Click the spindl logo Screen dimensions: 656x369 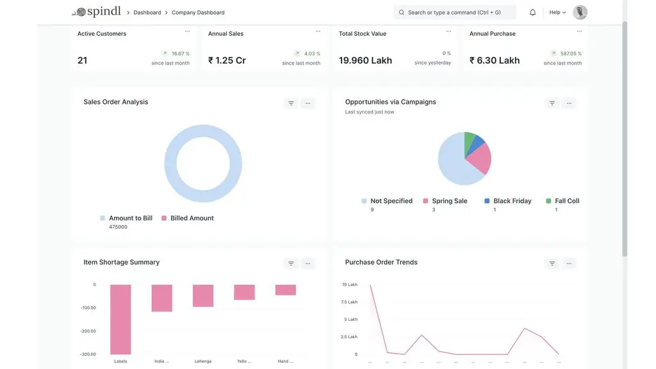coord(96,12)
